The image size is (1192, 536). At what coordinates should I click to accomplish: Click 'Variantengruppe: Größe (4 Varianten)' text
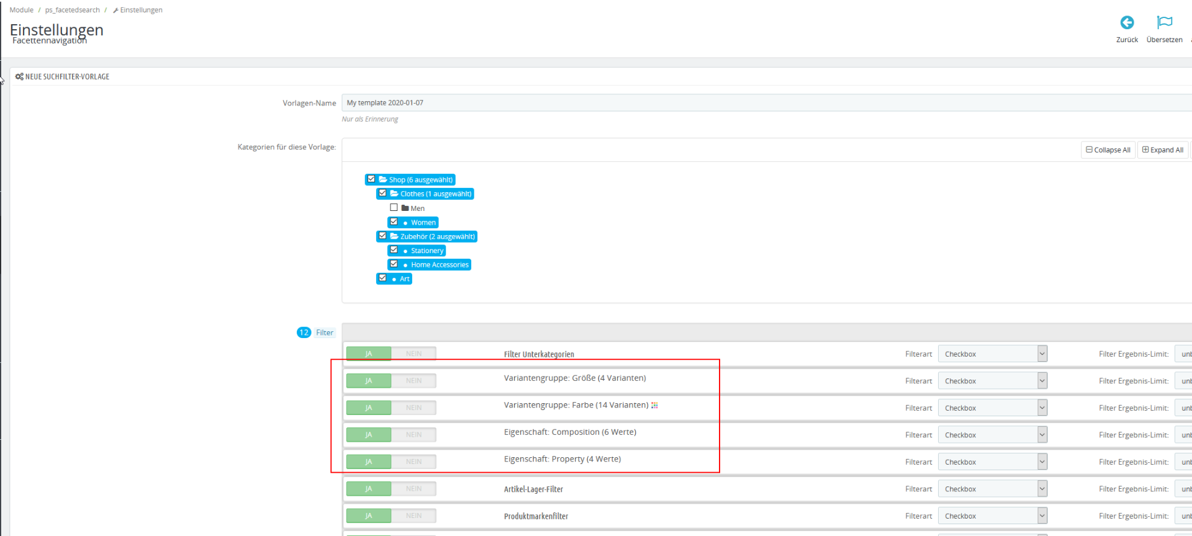coord(575,378)
